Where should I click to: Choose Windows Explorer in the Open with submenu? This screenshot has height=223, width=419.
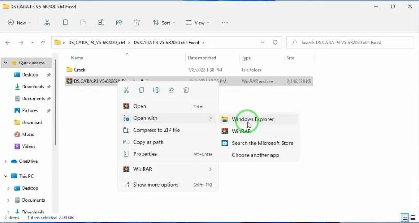252,119
